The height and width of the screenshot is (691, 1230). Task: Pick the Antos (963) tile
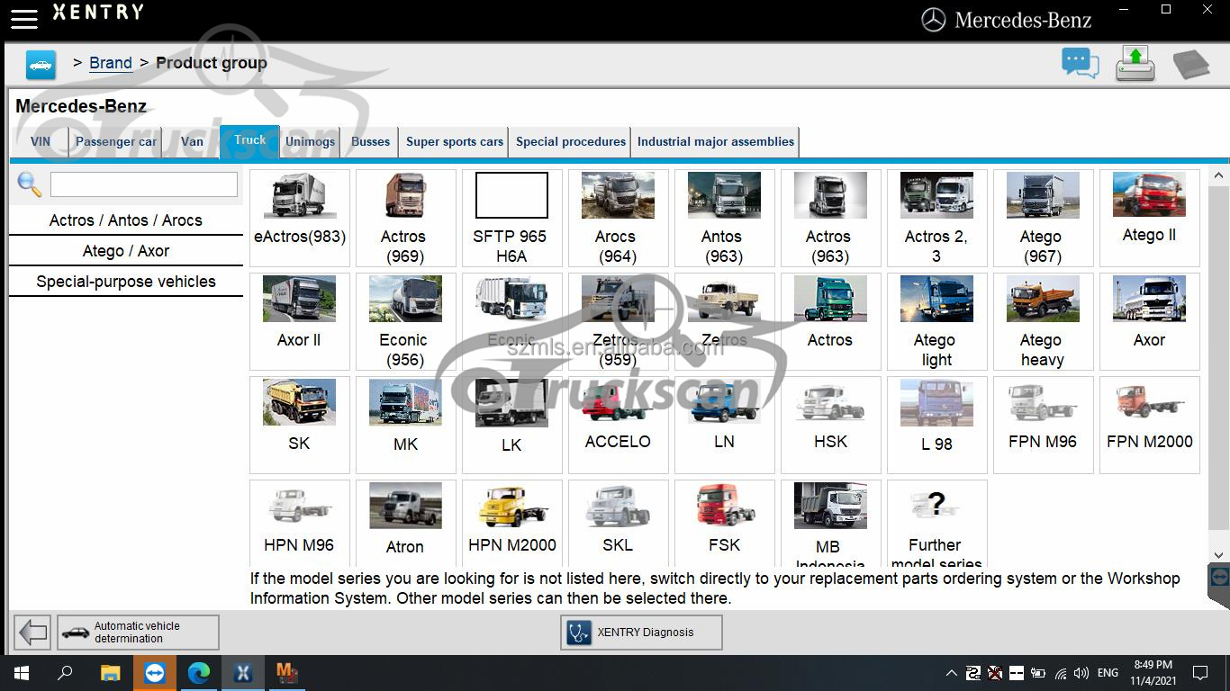725,218
